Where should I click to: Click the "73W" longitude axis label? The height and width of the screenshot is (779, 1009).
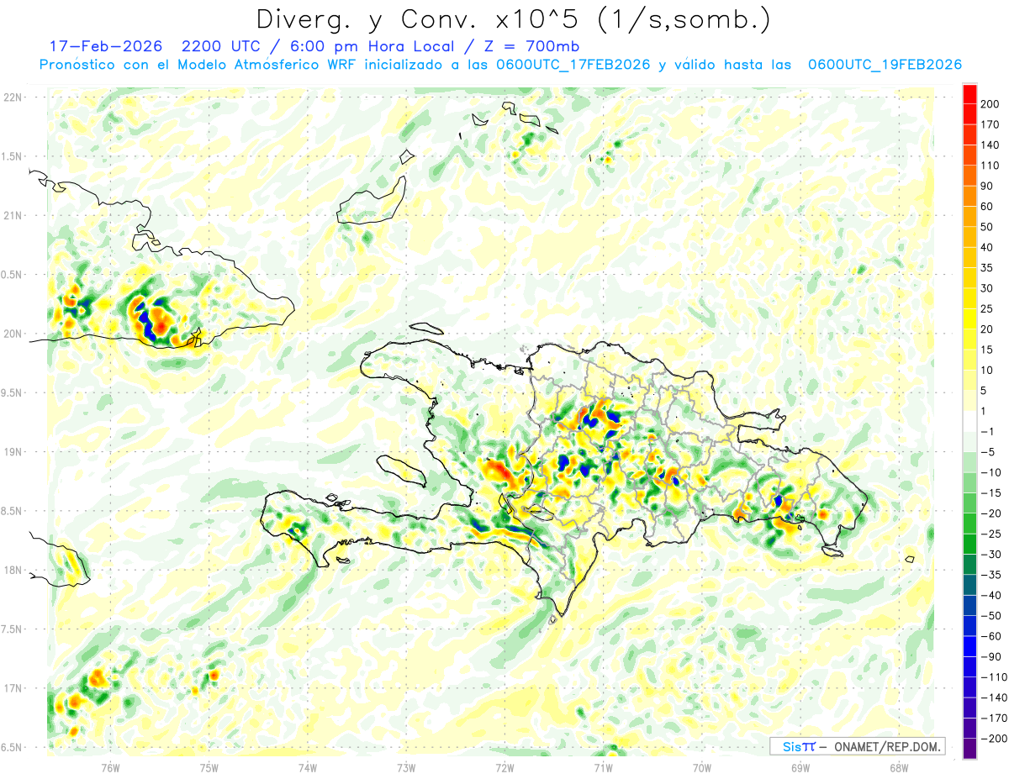pos(406,768)
